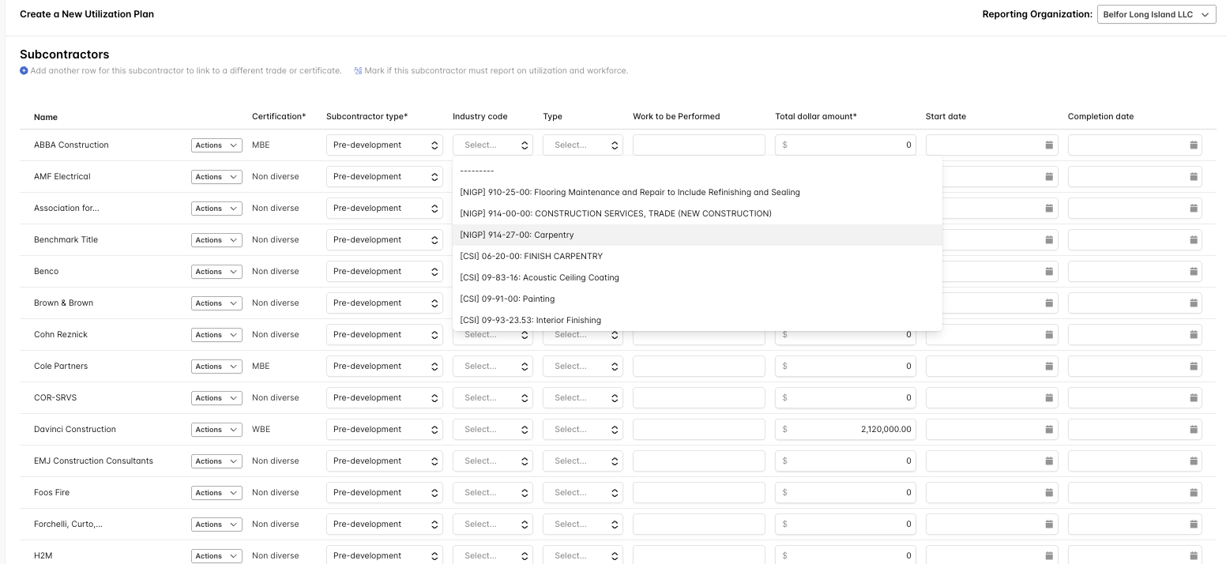Open Actions menu for Davinci Construction
The image size is (1226, 564).
coord(216,430)
